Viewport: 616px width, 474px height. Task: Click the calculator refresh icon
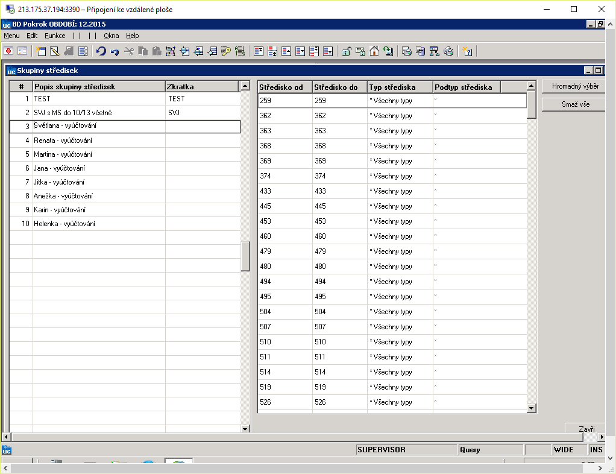point(388,51)
